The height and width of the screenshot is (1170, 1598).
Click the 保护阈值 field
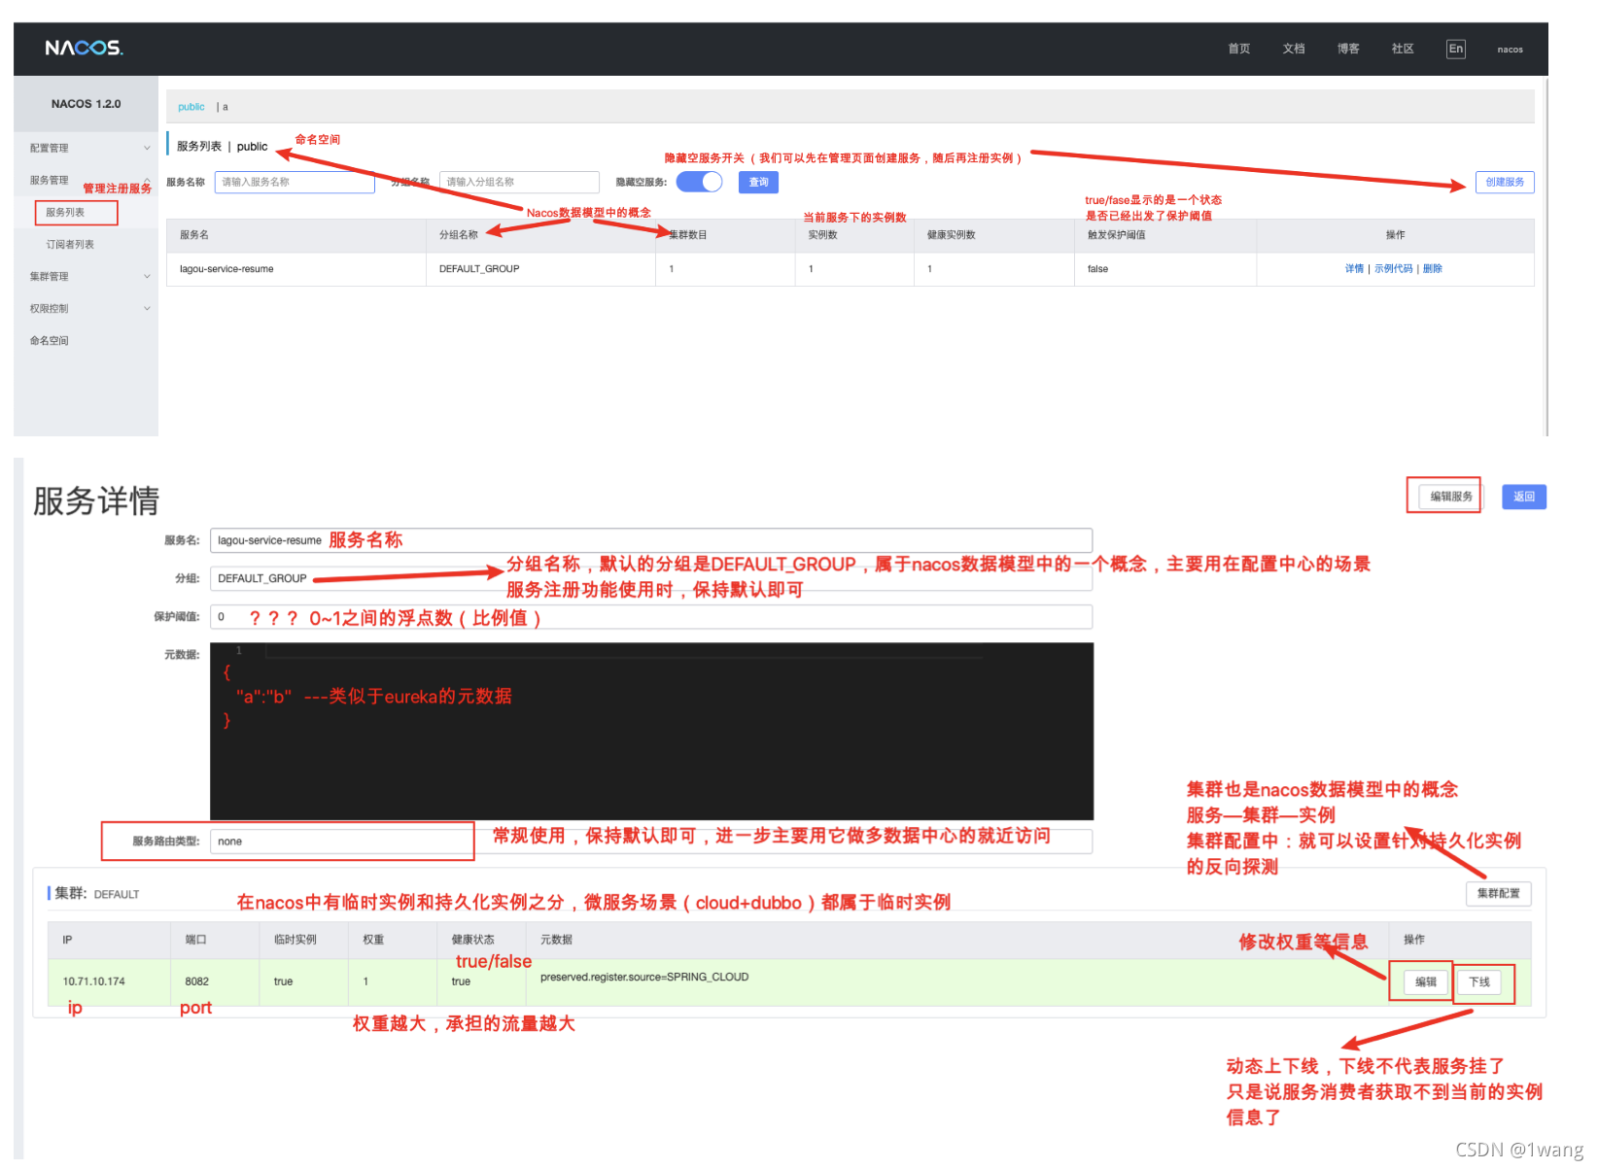[651, 616]
